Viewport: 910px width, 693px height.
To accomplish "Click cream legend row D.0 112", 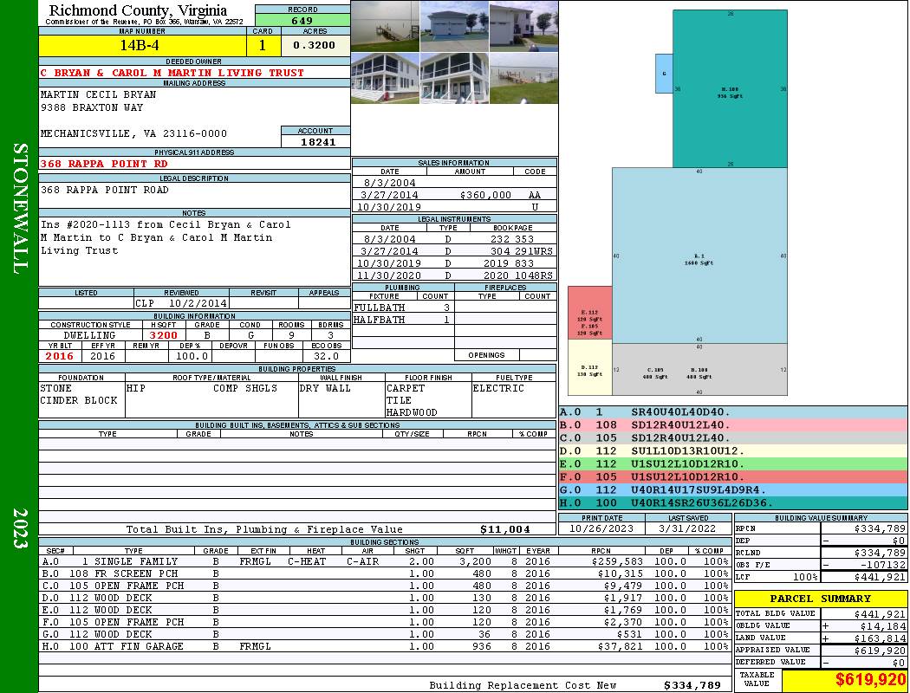I will [x=733, y=451].
